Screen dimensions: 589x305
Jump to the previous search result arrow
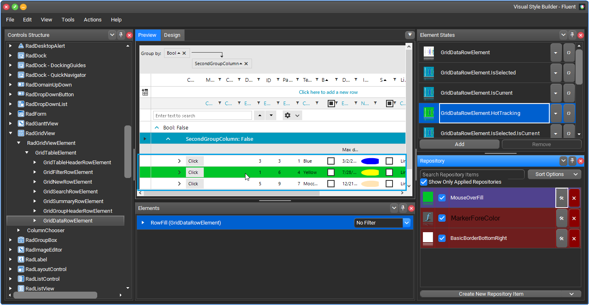click(x=260, y=116)
